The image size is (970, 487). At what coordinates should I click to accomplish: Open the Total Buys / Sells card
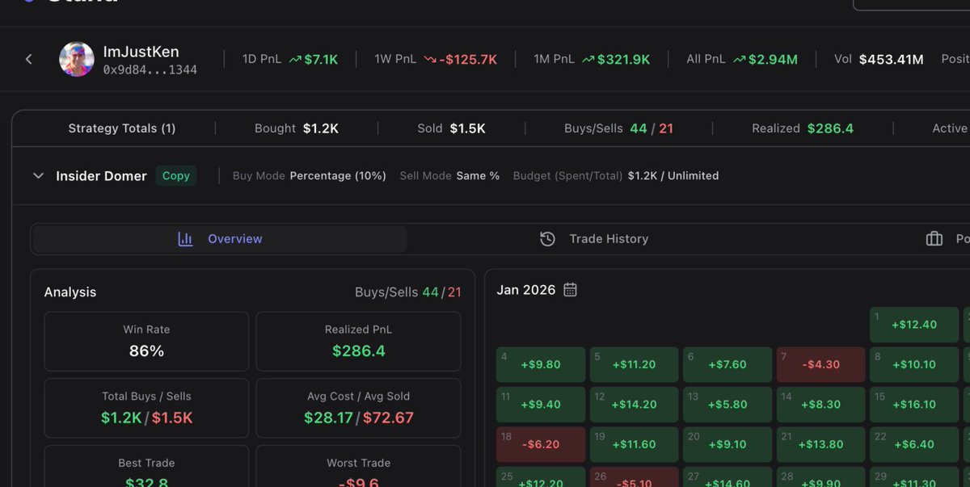click(146, 408)
